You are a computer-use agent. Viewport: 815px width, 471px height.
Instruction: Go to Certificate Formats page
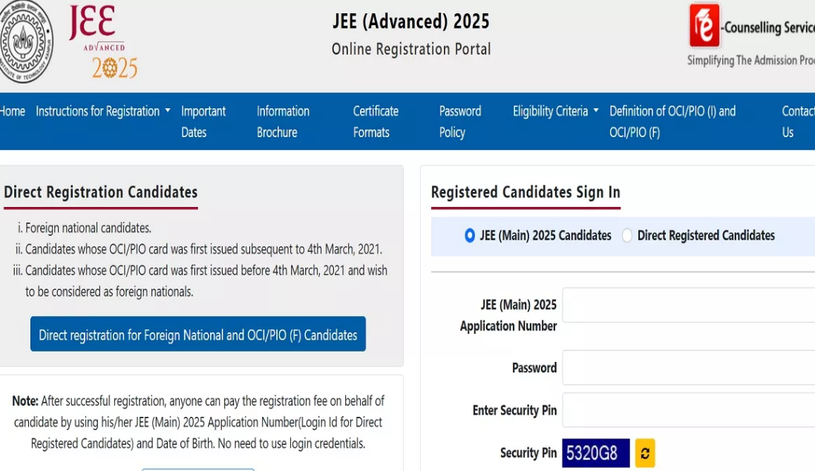376,122
